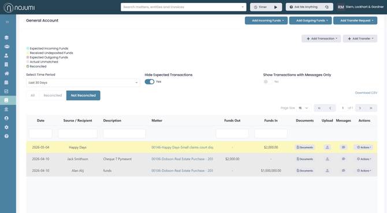Viewport: 387px width, 213px height.
Task: Open the help question mark sidebar icon
Action: 6,136
